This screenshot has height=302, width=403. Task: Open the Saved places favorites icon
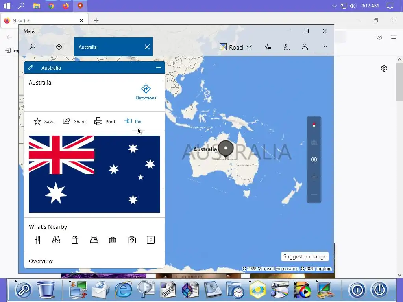click(x=268, y=47)
